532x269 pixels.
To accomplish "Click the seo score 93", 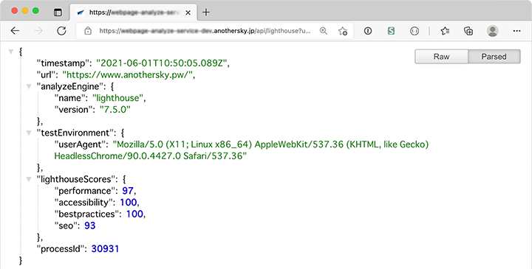I will point(90,226).
